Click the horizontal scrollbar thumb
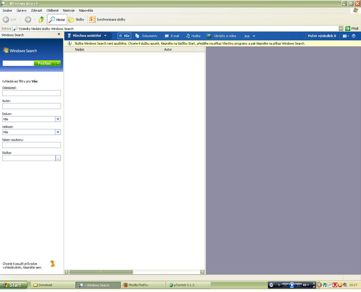The width and height of the screenshot is (361, 292). 101,272
